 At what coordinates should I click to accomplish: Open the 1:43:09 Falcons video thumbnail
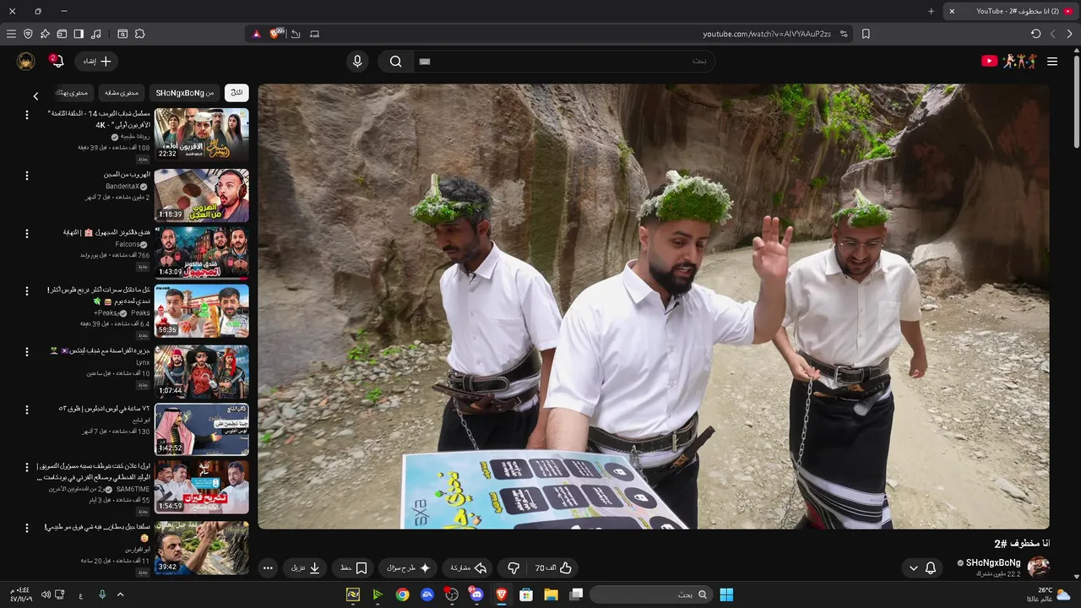tap(202, 252)
